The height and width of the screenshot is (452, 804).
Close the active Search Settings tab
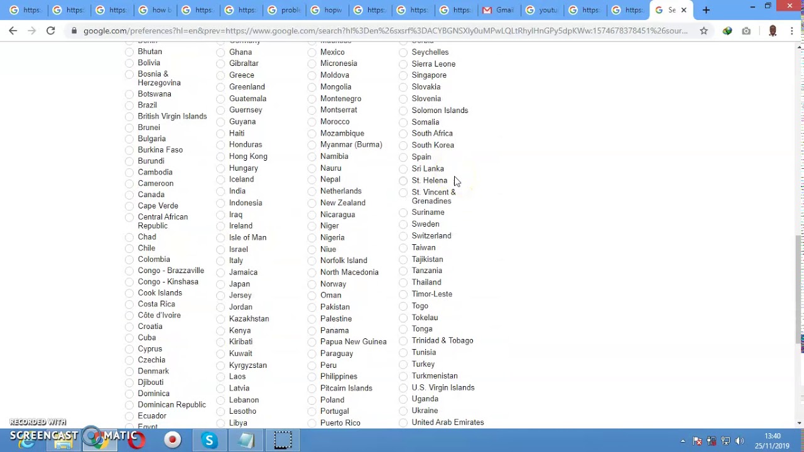(684, 10)
